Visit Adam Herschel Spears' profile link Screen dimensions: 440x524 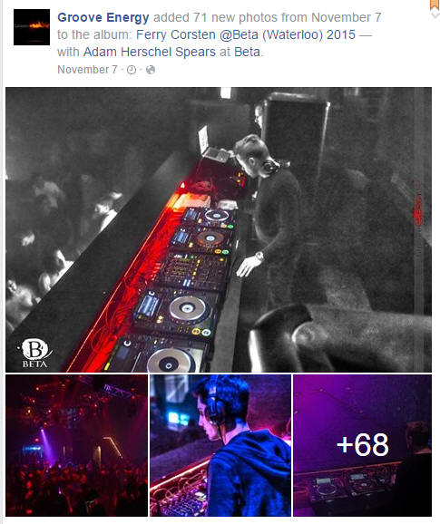pyautogui.click(x=150, y=53)
